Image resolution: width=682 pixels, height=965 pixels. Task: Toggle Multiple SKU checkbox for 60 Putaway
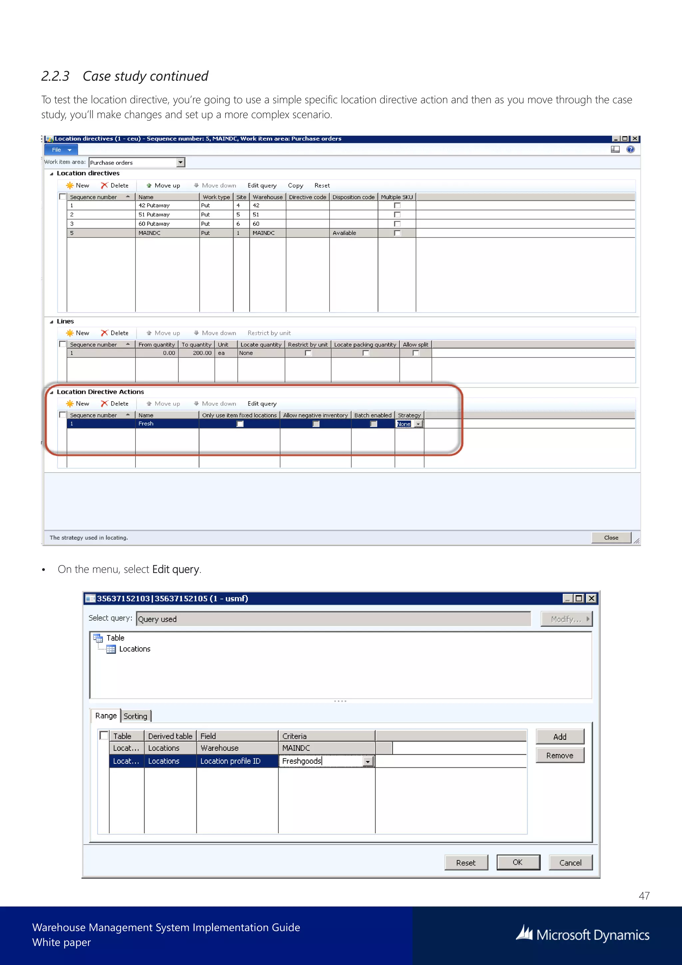coord(397,224)
